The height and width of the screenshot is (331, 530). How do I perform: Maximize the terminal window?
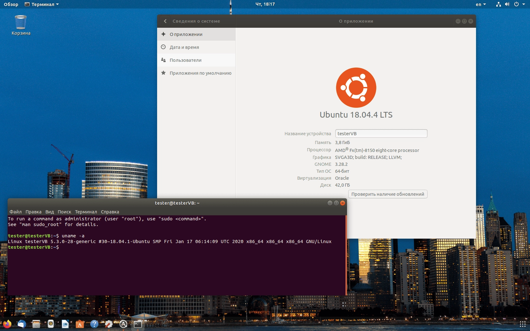tap(336, 203)
